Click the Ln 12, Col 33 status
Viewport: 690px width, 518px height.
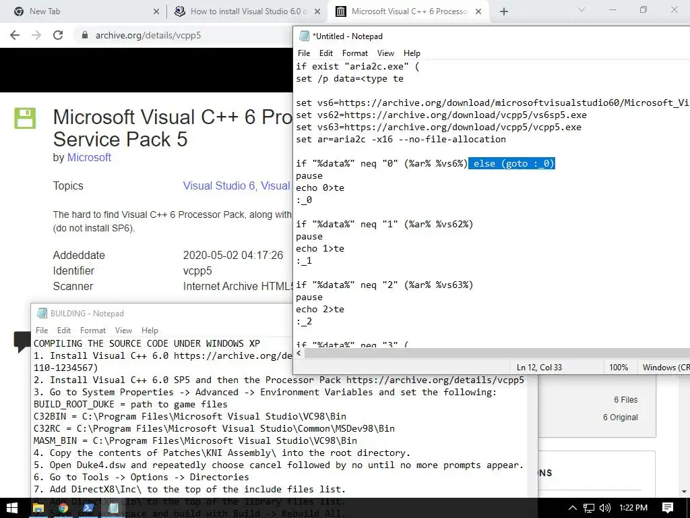click(539, 368)
